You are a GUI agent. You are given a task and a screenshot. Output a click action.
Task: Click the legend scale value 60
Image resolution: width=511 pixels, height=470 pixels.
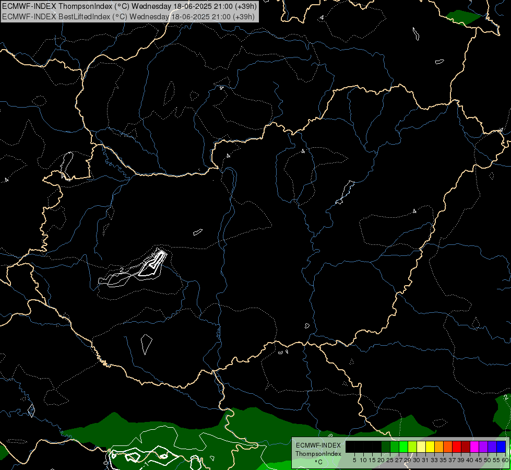(505, 460)
